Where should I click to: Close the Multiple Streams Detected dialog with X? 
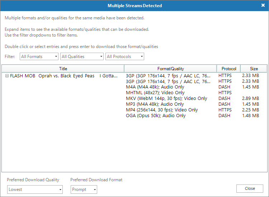tap(263, 5)
